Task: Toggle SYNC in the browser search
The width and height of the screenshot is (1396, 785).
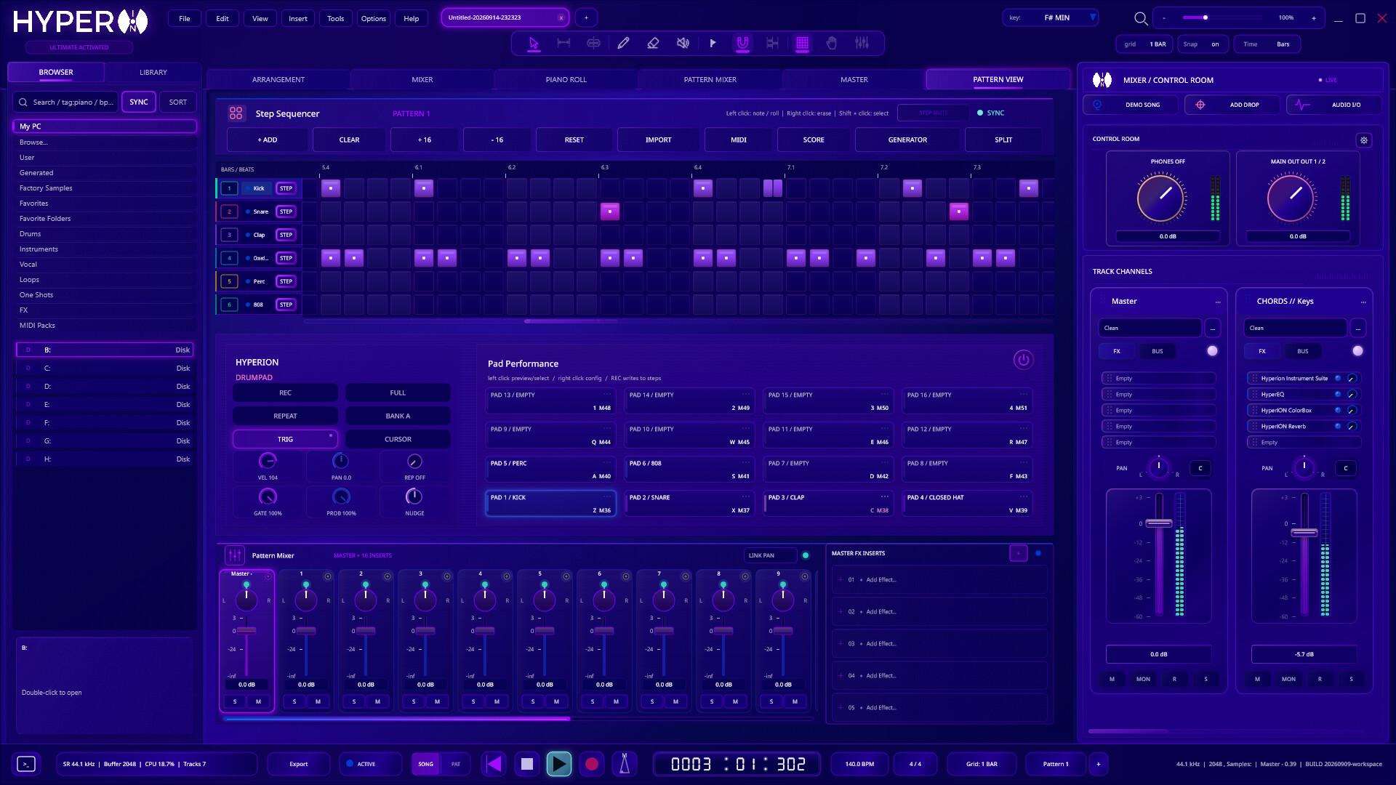Action: [x=139, y=102]
